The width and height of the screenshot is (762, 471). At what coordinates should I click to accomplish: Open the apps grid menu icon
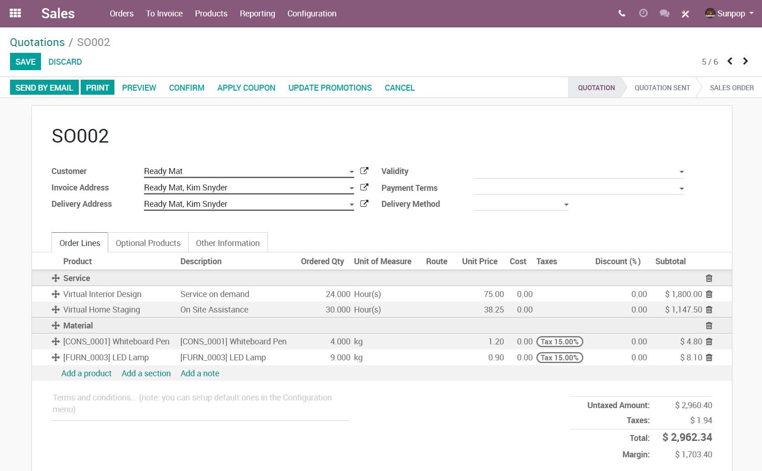click(x=15, y=13)
